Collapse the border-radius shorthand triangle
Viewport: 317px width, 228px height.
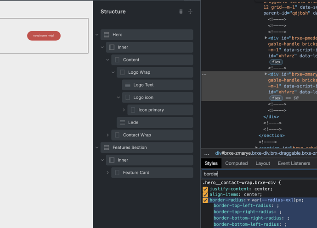point(249,200)
